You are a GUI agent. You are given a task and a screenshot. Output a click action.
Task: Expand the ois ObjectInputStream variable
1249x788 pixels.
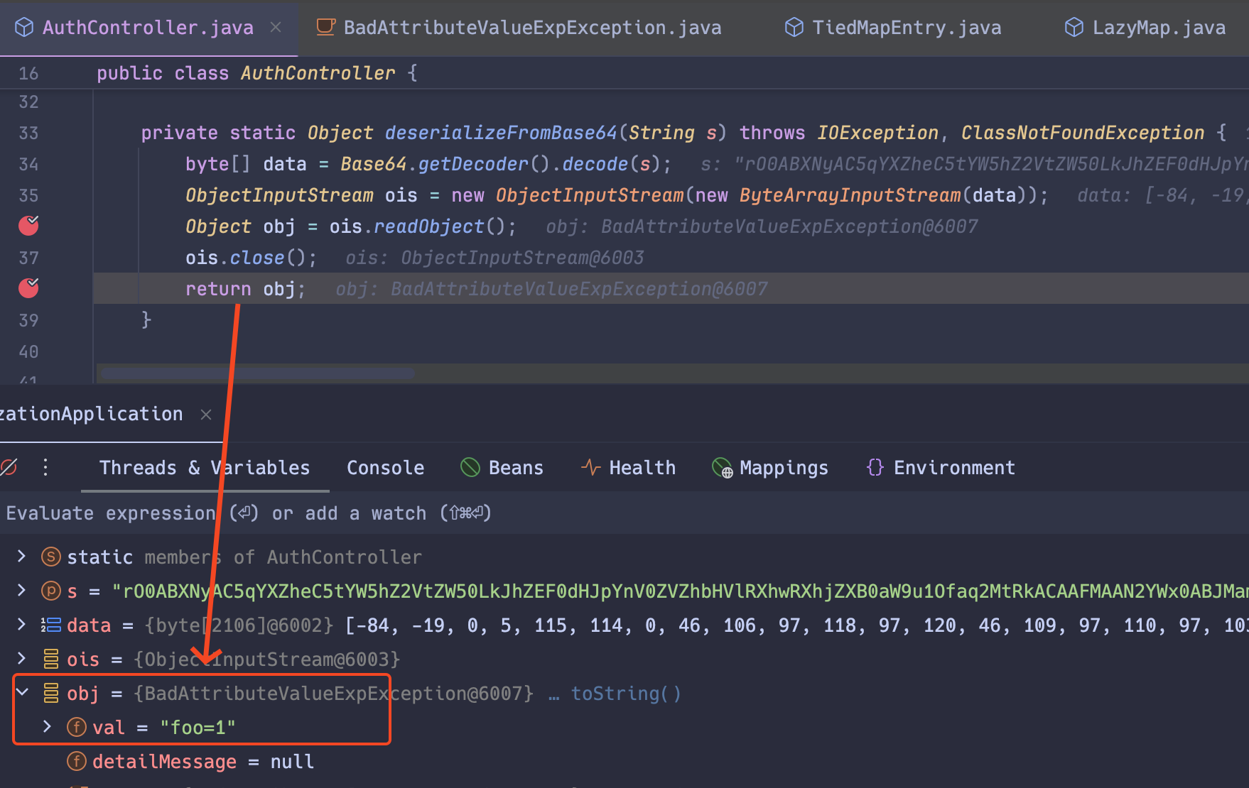21,659
